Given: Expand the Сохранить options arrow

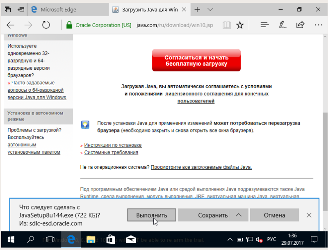Looking at the screenshot, I should [x=239, y=215].
